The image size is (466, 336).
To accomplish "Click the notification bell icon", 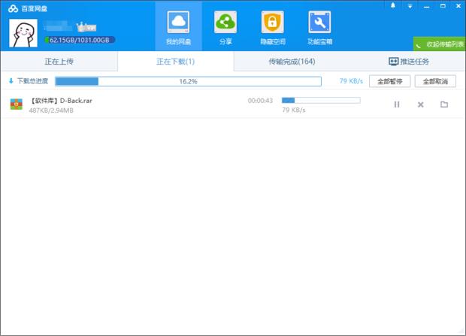I will [392, 6].
